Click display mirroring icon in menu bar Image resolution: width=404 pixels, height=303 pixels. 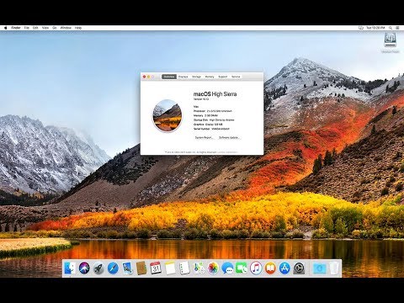(x=361, y=28)
